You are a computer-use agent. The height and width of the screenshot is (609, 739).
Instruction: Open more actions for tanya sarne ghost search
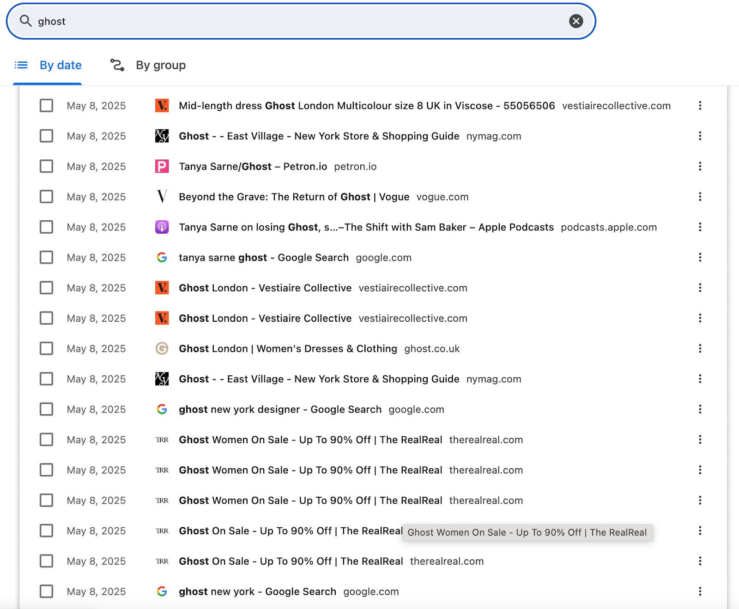[700, 257]
